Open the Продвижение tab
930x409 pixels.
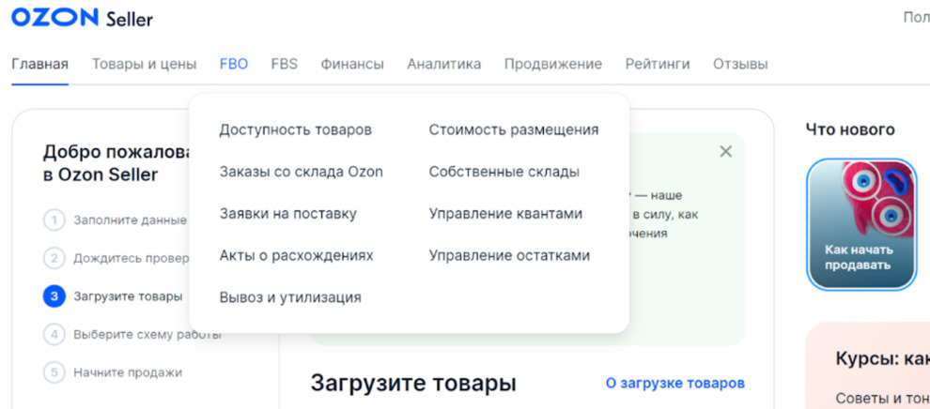tap(553, 64)
